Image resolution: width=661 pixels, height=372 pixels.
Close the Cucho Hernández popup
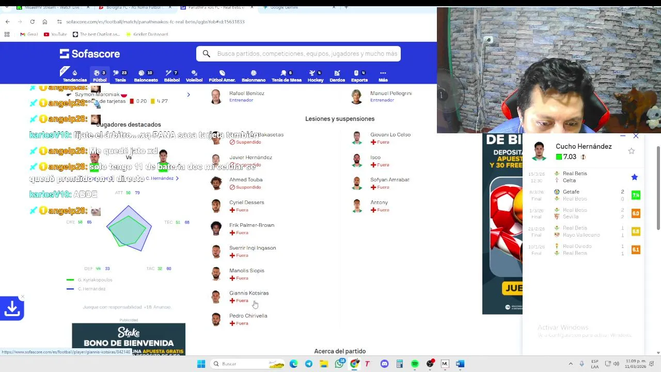pyautogui.click(x=636, y=136)
